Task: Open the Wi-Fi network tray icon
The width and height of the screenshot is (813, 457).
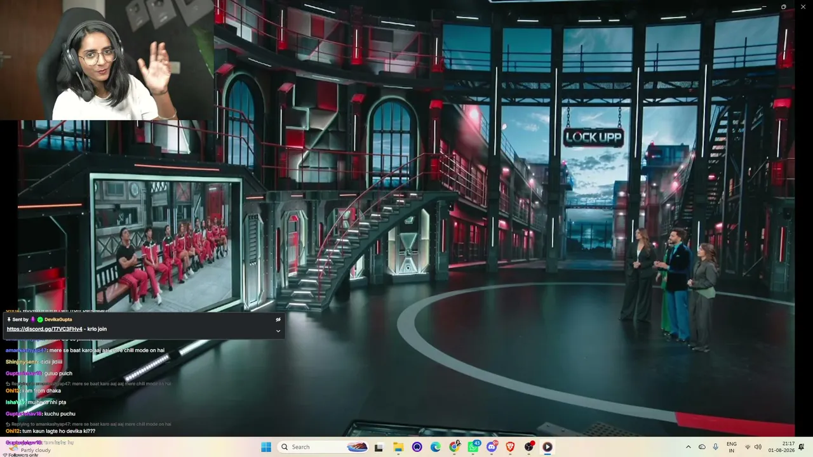Action: tap(748, 447)
